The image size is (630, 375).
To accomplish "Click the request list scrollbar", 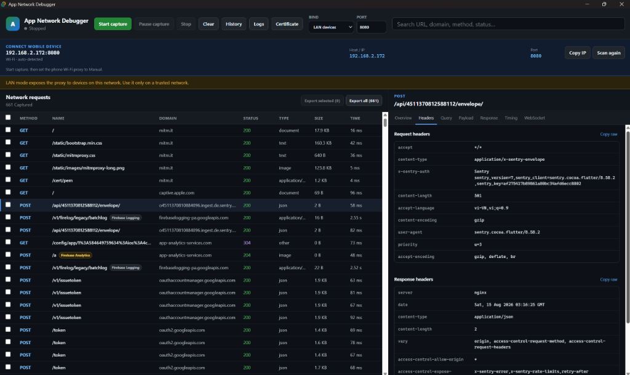I will pos(385,122).
